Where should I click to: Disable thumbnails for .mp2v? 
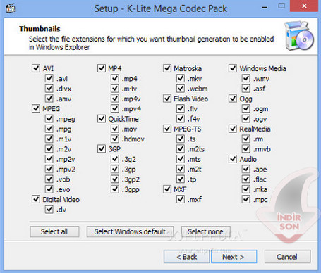[49, 159]
